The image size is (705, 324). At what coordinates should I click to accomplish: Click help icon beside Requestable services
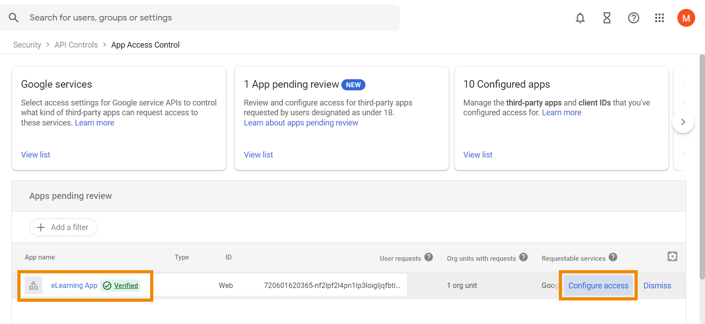(x=613, y=257)
